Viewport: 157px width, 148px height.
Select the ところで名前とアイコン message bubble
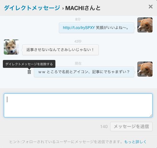coord(84,72)
